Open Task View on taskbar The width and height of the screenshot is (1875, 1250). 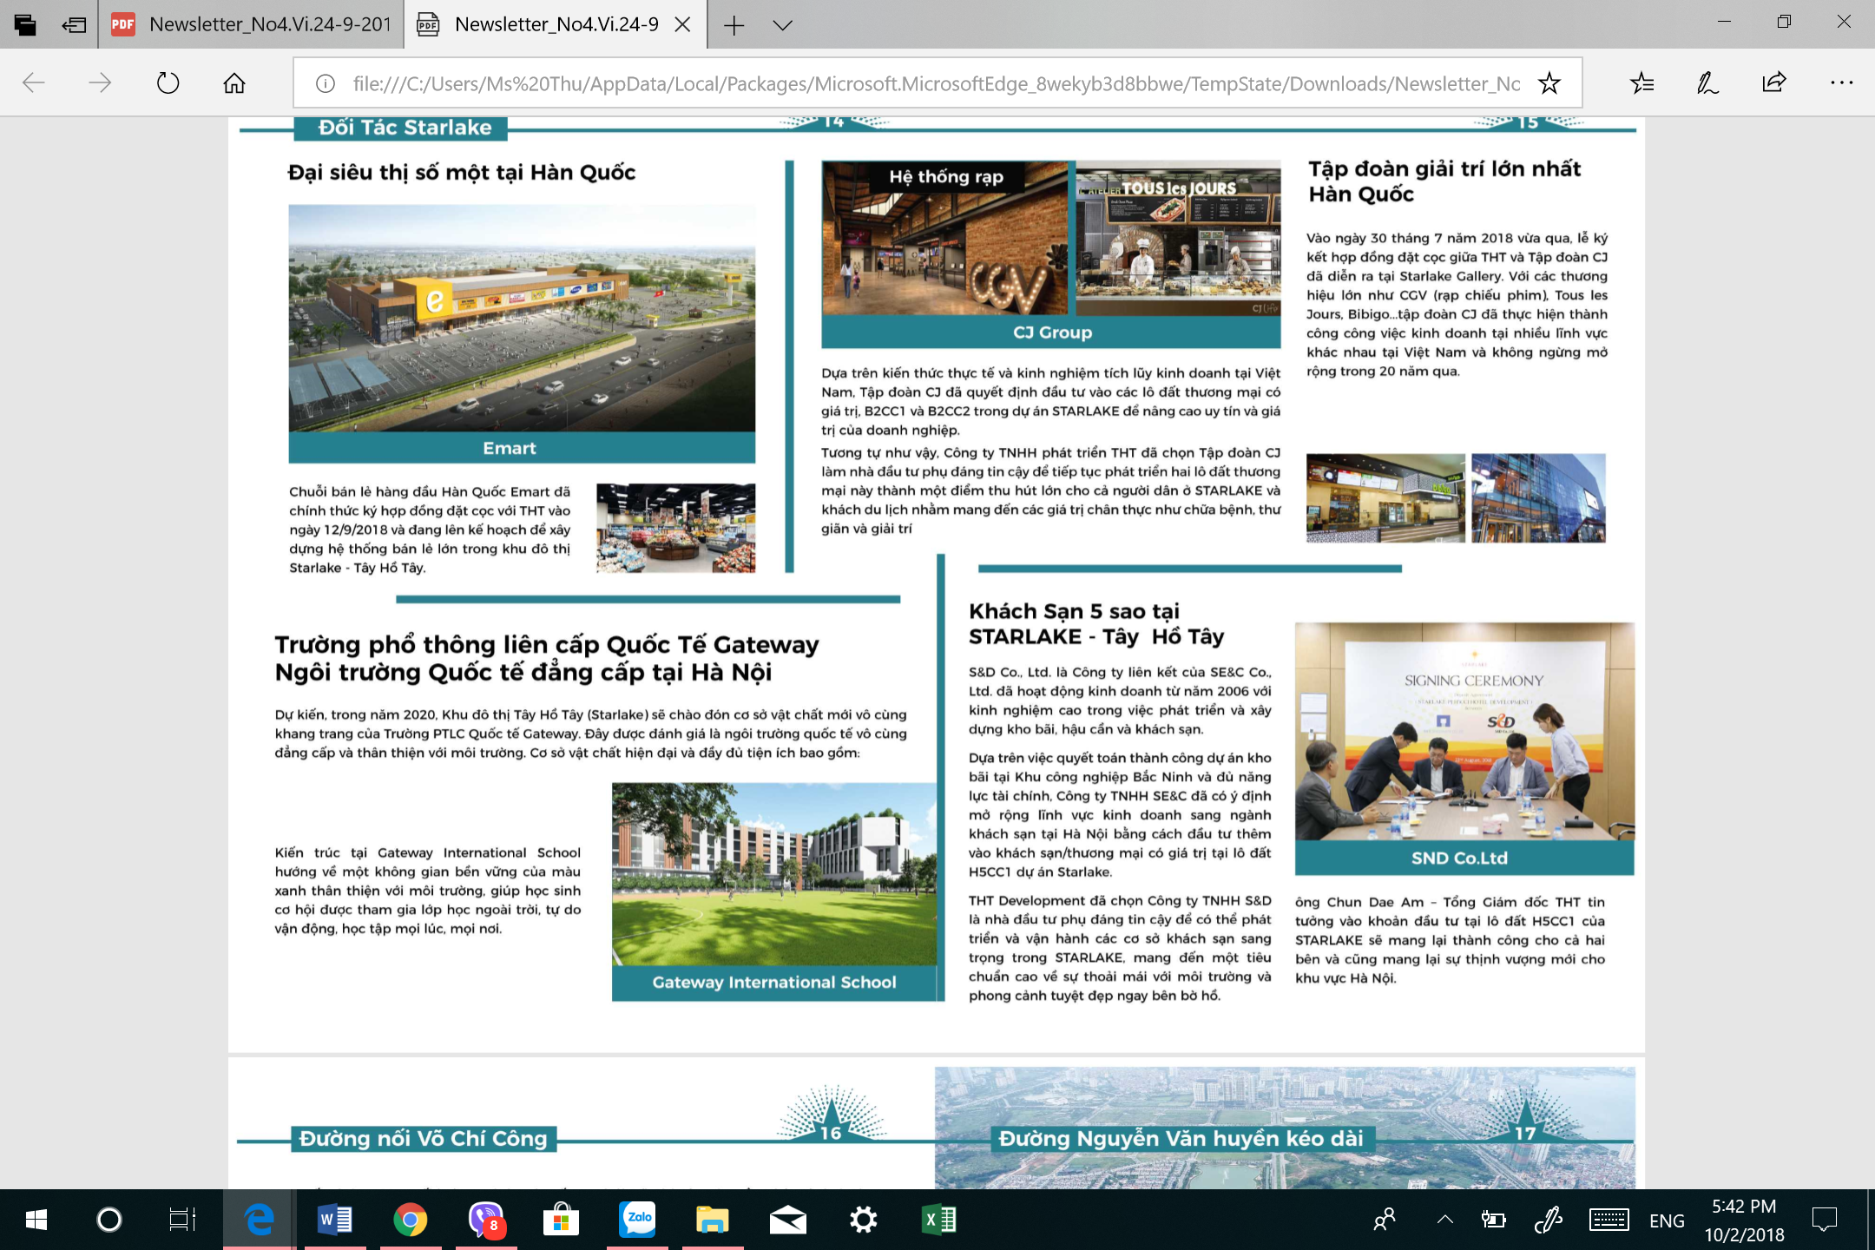click(182, 1220)
